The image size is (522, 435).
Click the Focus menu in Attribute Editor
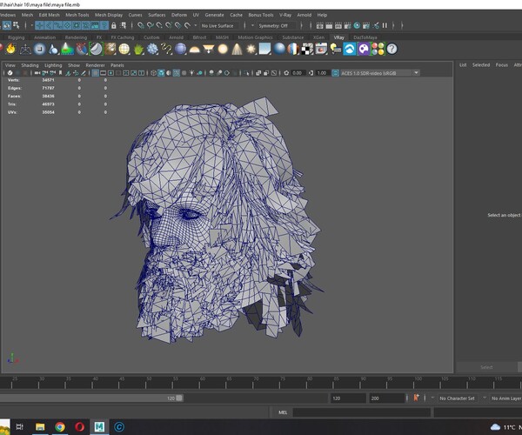click(x=502, y=65)
